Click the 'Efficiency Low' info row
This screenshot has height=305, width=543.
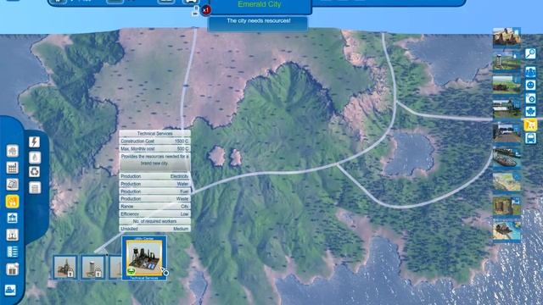tap(154, 214)
